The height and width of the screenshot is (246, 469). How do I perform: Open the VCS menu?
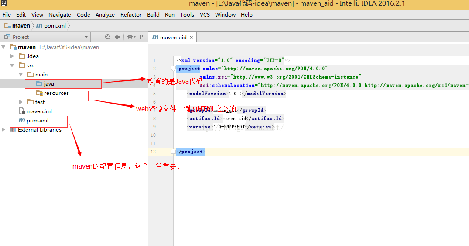[205, 15]
